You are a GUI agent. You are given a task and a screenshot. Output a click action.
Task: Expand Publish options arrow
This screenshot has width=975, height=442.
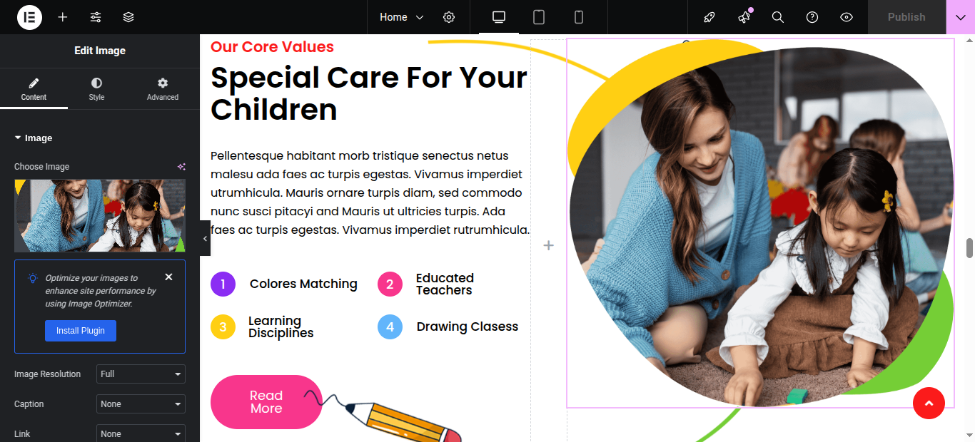pyautogui.click(x=961, y=17)
